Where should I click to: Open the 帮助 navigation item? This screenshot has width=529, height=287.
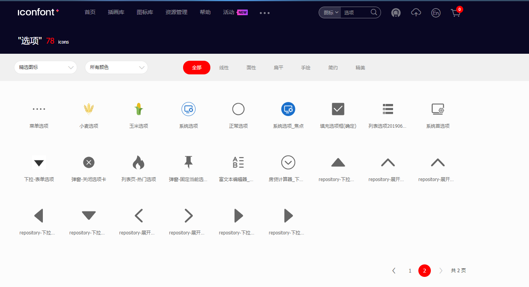click(x=205, y=12)
